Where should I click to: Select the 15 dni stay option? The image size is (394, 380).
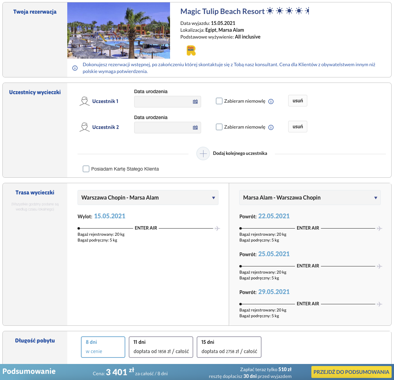point(229,347)
